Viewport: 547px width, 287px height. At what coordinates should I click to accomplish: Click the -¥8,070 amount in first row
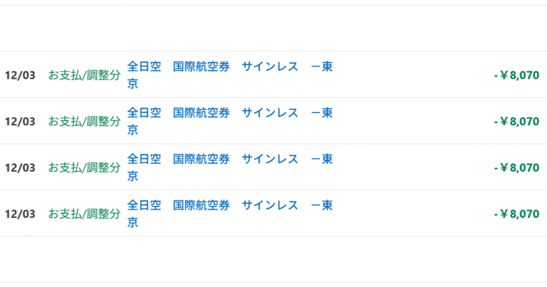[516, 75]
